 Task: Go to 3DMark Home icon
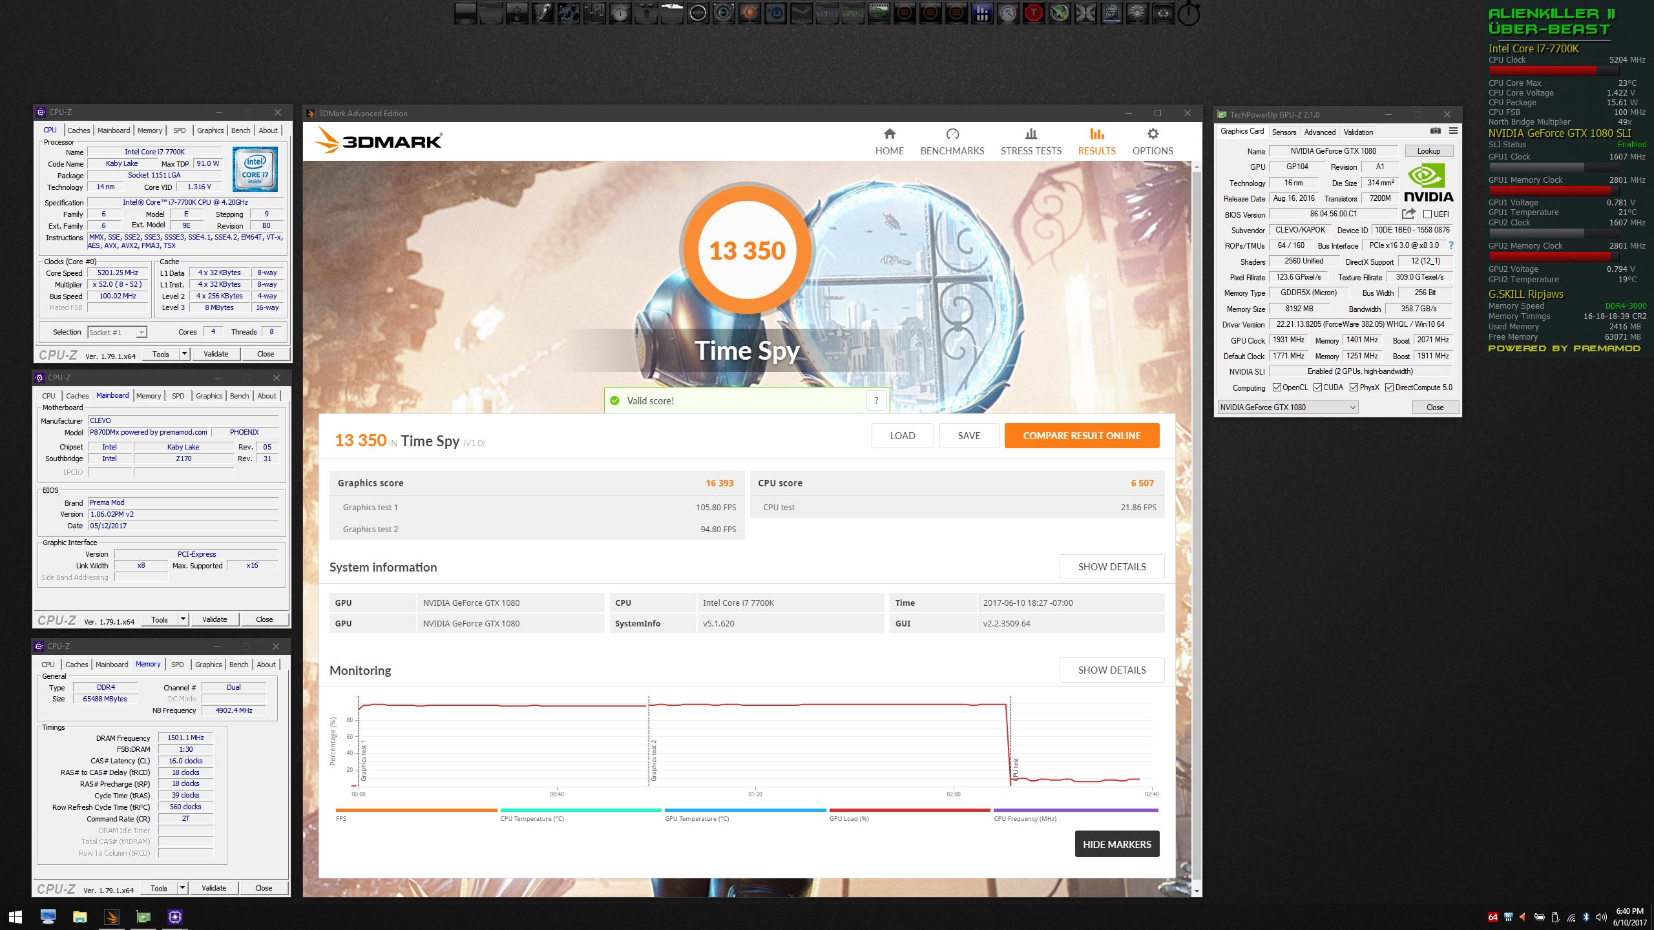point(889,134)
